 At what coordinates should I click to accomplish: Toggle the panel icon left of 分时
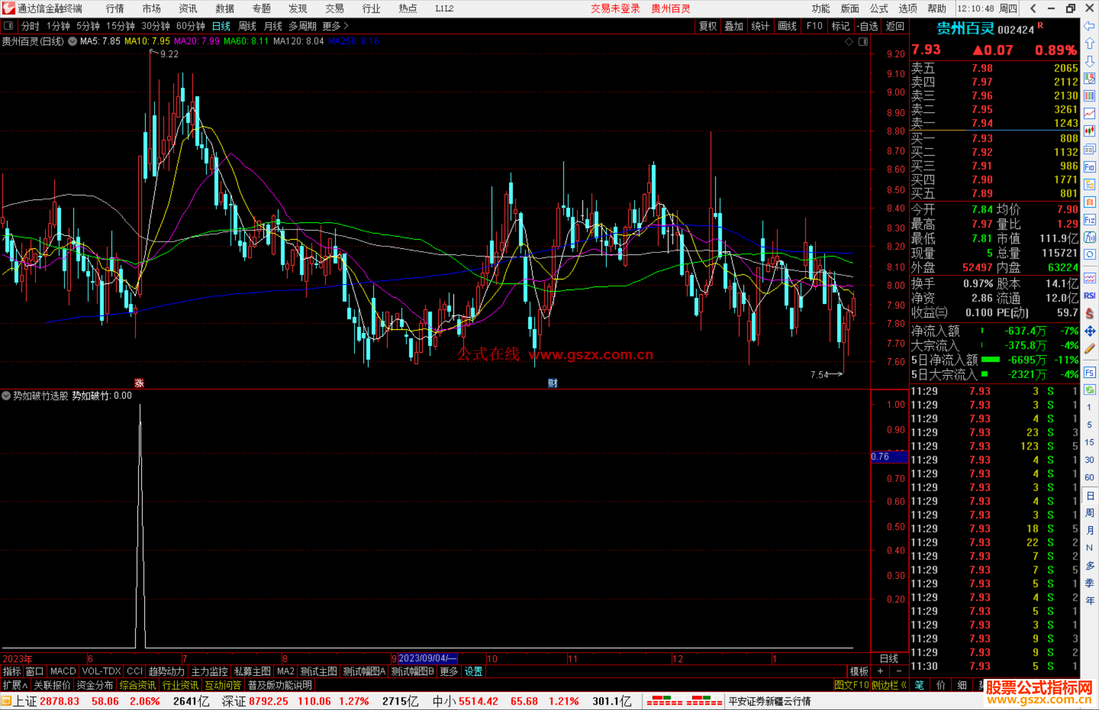(8, 26)
